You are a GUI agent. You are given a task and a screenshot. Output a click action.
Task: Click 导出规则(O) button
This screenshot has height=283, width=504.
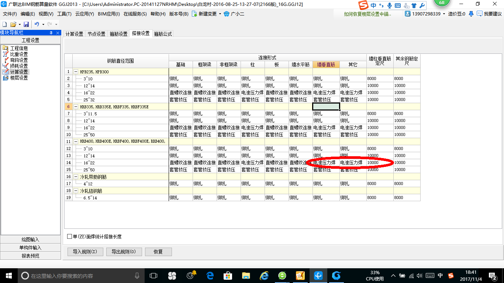tap(124, 252)
